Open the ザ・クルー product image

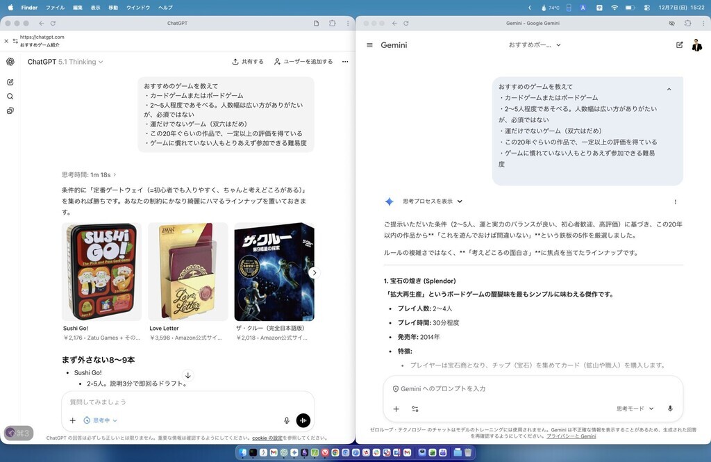point(274,272)
